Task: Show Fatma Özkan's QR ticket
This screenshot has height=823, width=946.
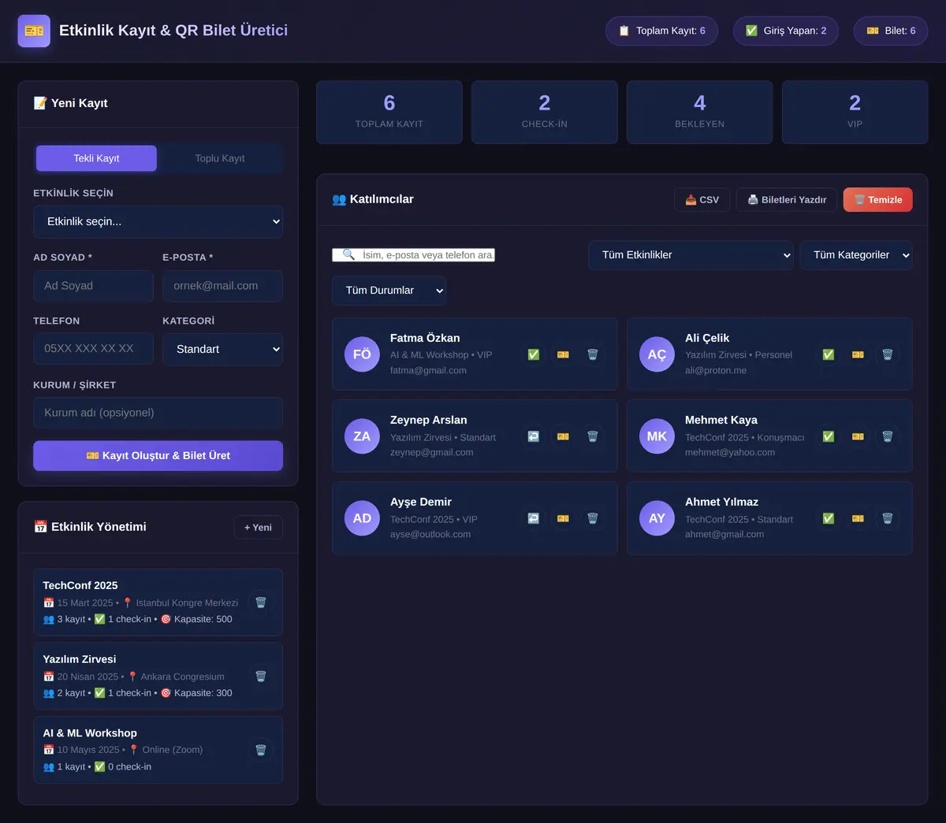Action: (x=563, y=354)
